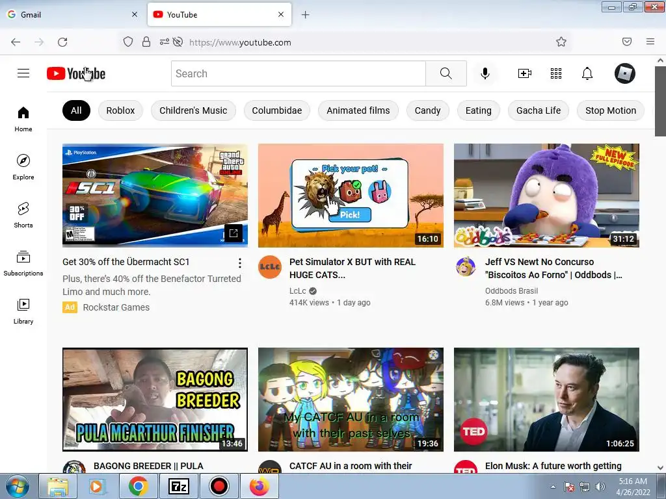Image resolution: width=666 pixels, height=499 pixels.
Task: Open the 'Pet Simulator X BUT with REAL' title
Action: pyautogui.click(x=353, y=268)
